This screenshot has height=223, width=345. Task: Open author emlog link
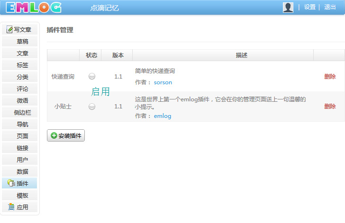point(163,116)
